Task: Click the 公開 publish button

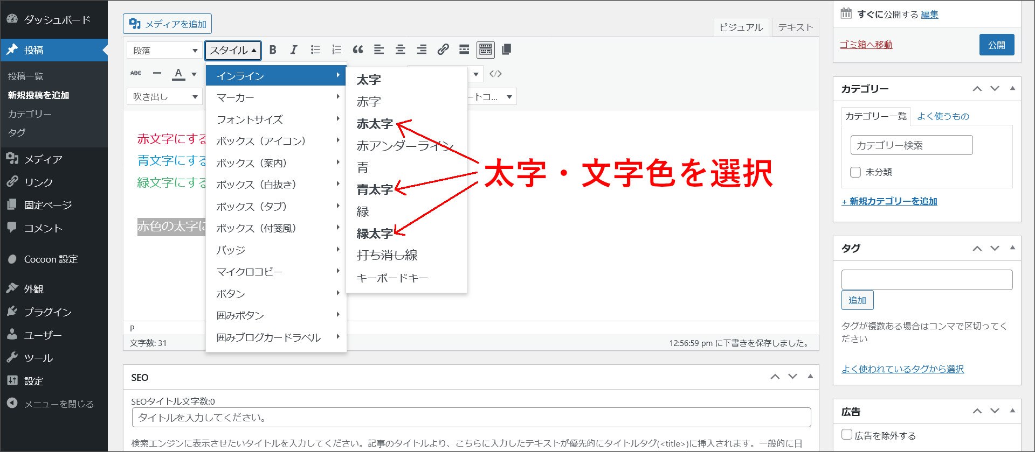Action: (x=997, y=45)
